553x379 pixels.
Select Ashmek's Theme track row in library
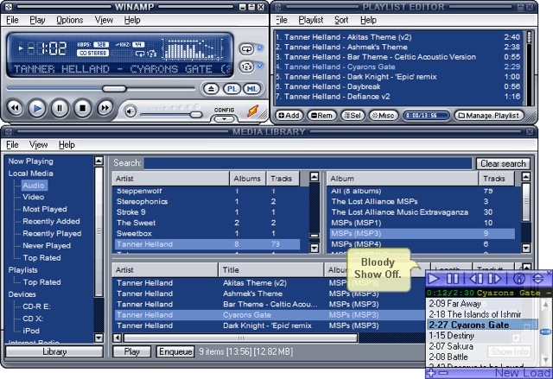coord(270,294)
